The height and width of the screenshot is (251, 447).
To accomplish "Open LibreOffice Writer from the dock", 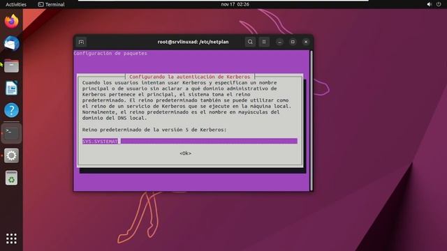I will 11,88.
